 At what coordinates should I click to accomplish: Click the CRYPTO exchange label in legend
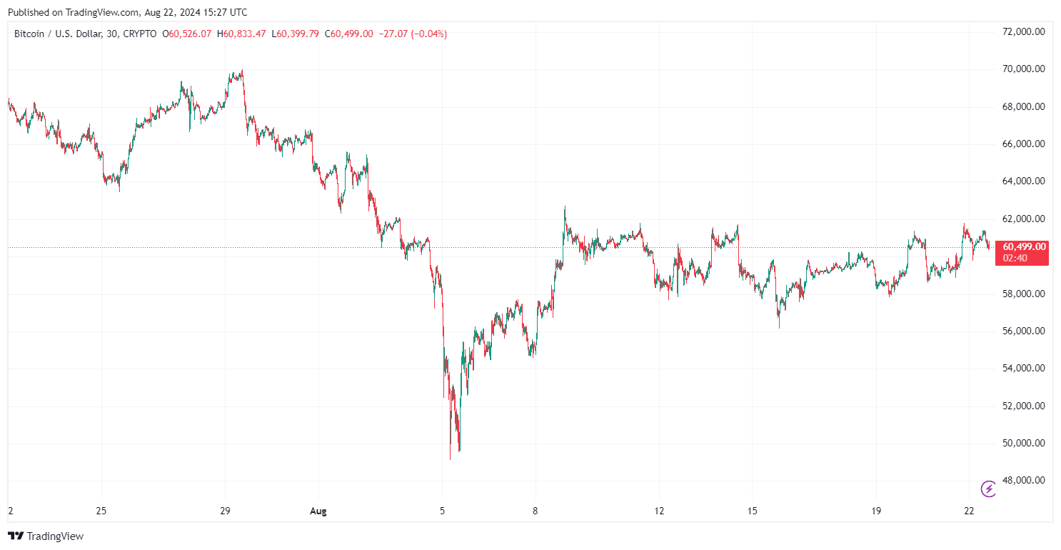141,34
